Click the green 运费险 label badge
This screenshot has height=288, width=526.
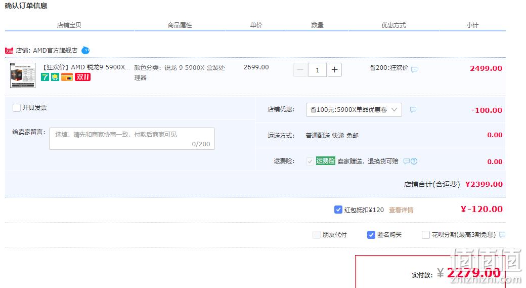[325, 161]
